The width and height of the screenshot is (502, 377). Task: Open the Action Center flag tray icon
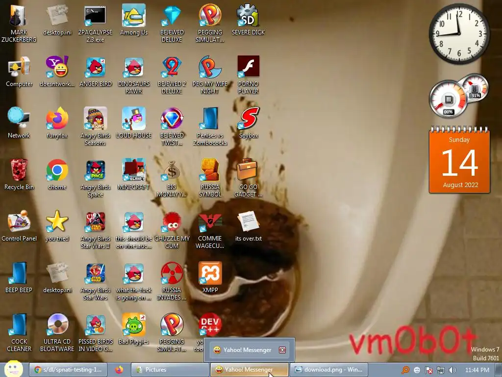click(429, 370)
